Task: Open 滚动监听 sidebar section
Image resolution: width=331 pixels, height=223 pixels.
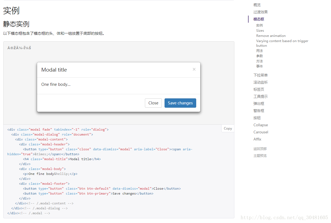Action: tap(260, 82)
